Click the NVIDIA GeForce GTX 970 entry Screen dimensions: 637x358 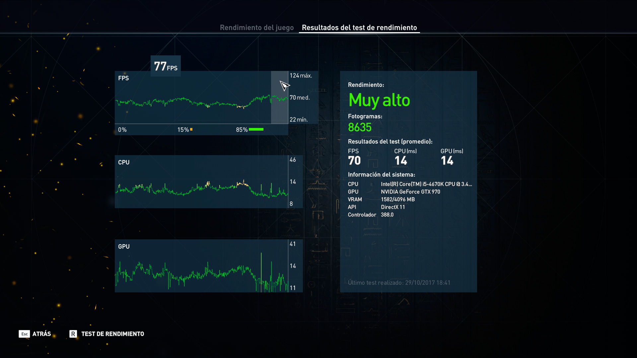pos(410,192)
